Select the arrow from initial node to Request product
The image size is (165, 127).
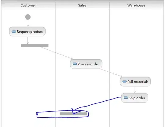[x=28, y=23]
